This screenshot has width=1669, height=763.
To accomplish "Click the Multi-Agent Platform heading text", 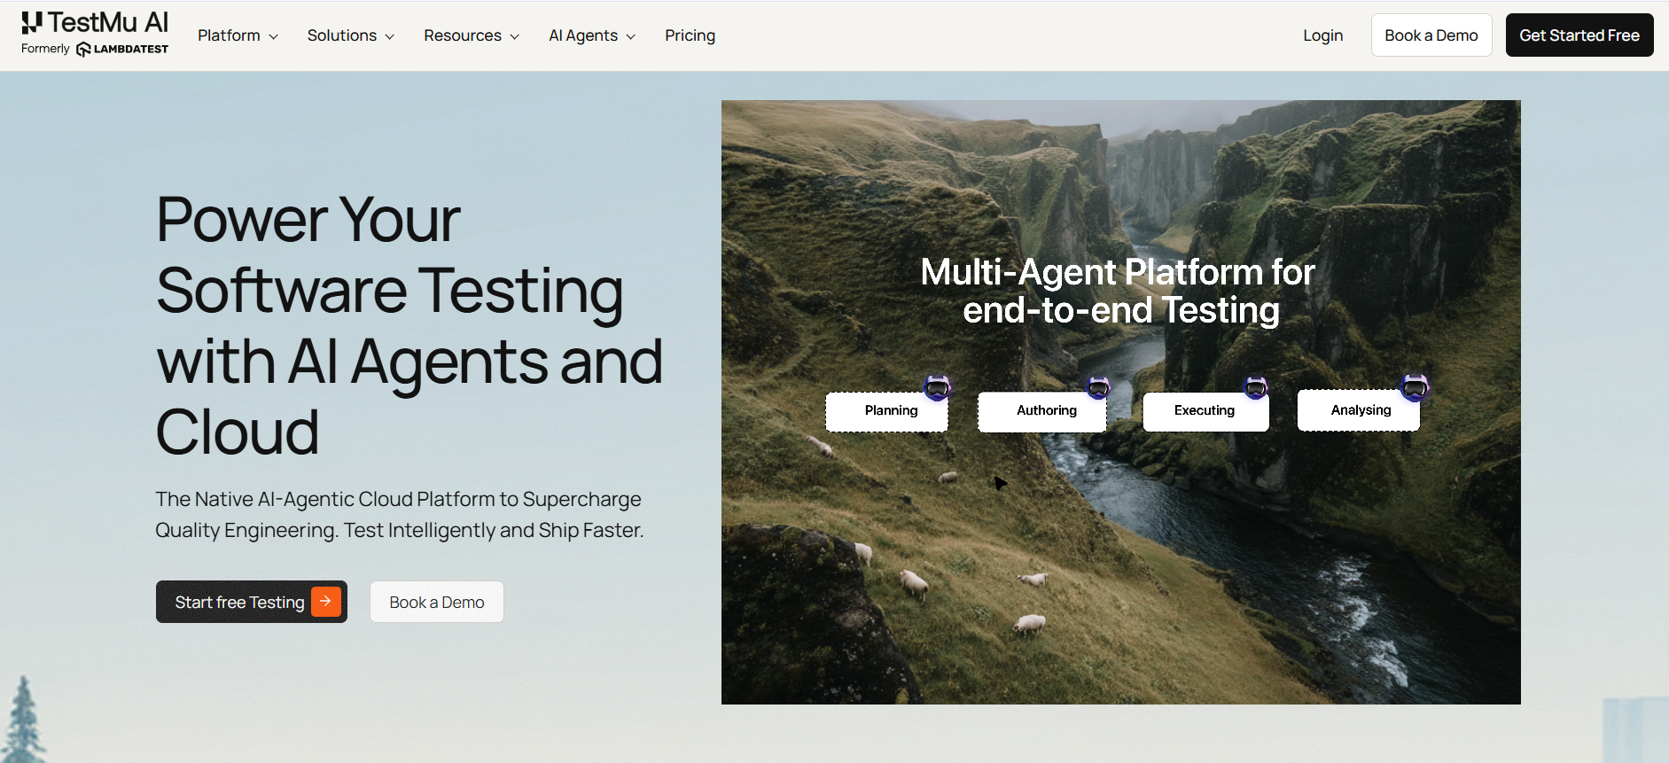I will (1119, 291).
